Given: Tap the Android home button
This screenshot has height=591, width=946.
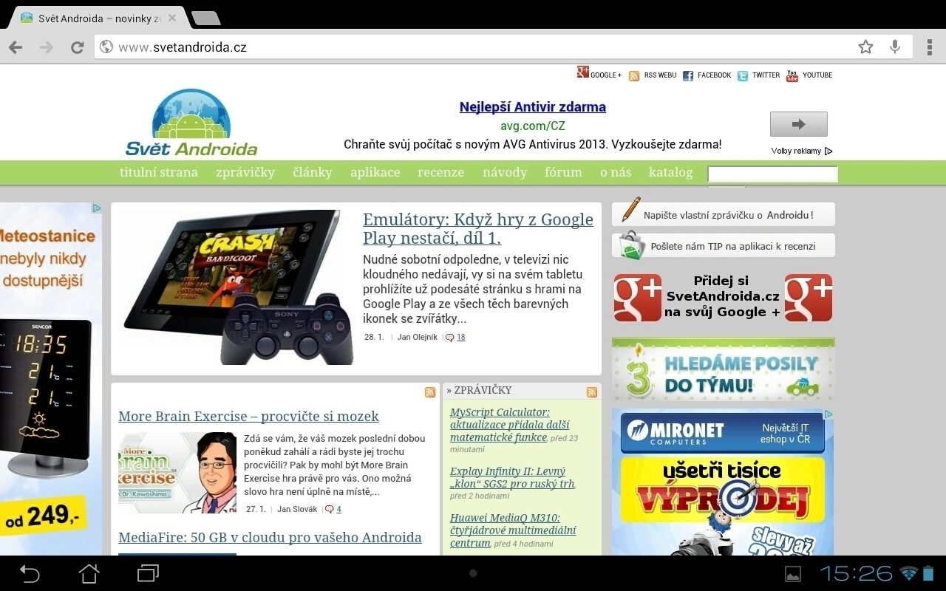Looking at the screenshot, I should click(x=89, y=573).
